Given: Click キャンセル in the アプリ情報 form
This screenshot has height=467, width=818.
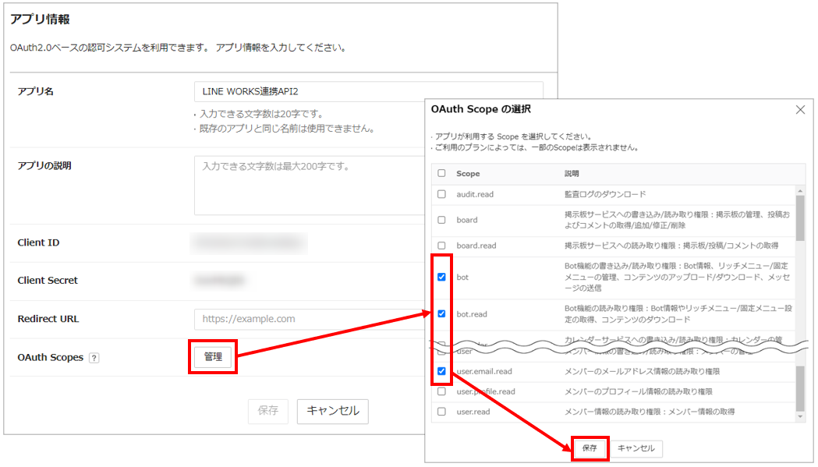Looking at the screenshot, I should (333, 411).
